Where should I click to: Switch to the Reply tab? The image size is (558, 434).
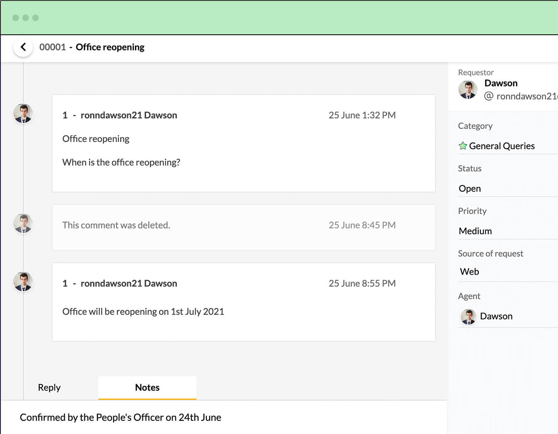[49, 387]
